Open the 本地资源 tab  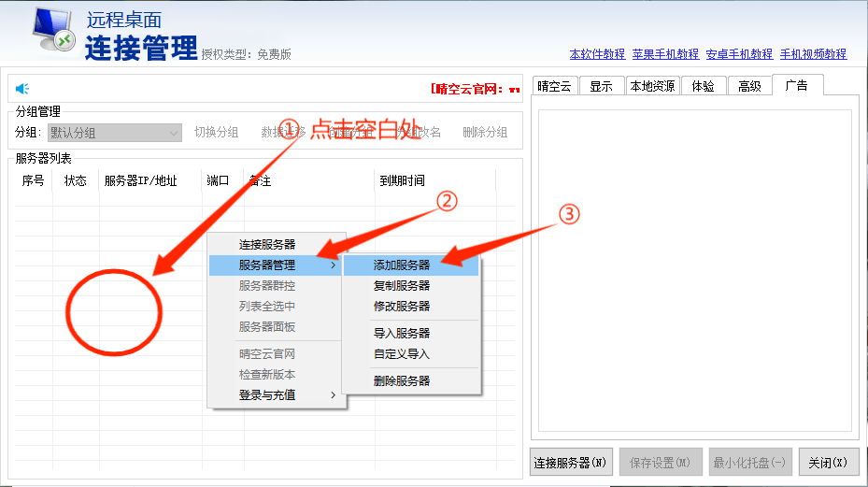pos(651,86)
